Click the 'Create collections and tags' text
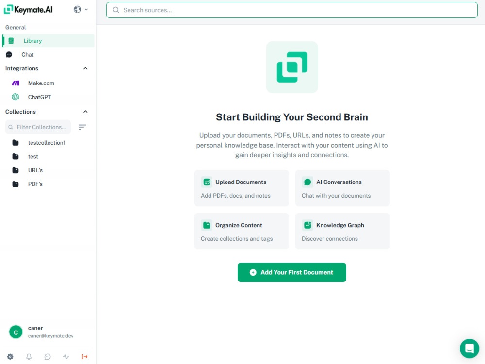485x364 pixels. [x=237, y=239]
